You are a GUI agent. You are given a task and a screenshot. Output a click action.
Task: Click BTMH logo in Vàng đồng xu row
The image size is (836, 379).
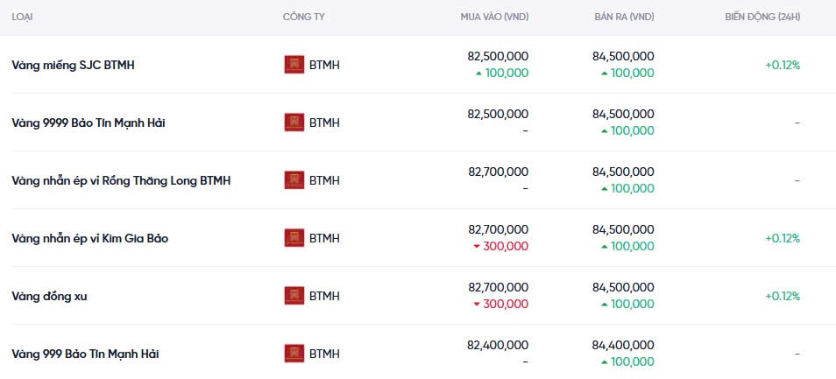click(x=294, y=296)
